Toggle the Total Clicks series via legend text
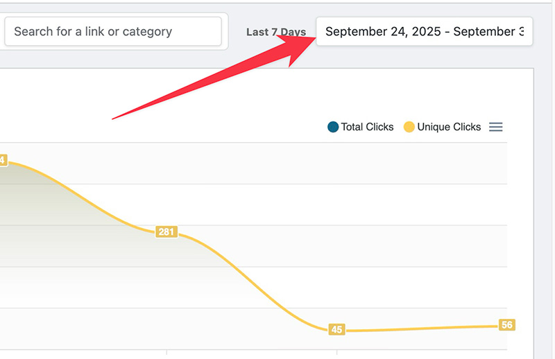Viewport: 555px width, 359px height. coord(367,127)
